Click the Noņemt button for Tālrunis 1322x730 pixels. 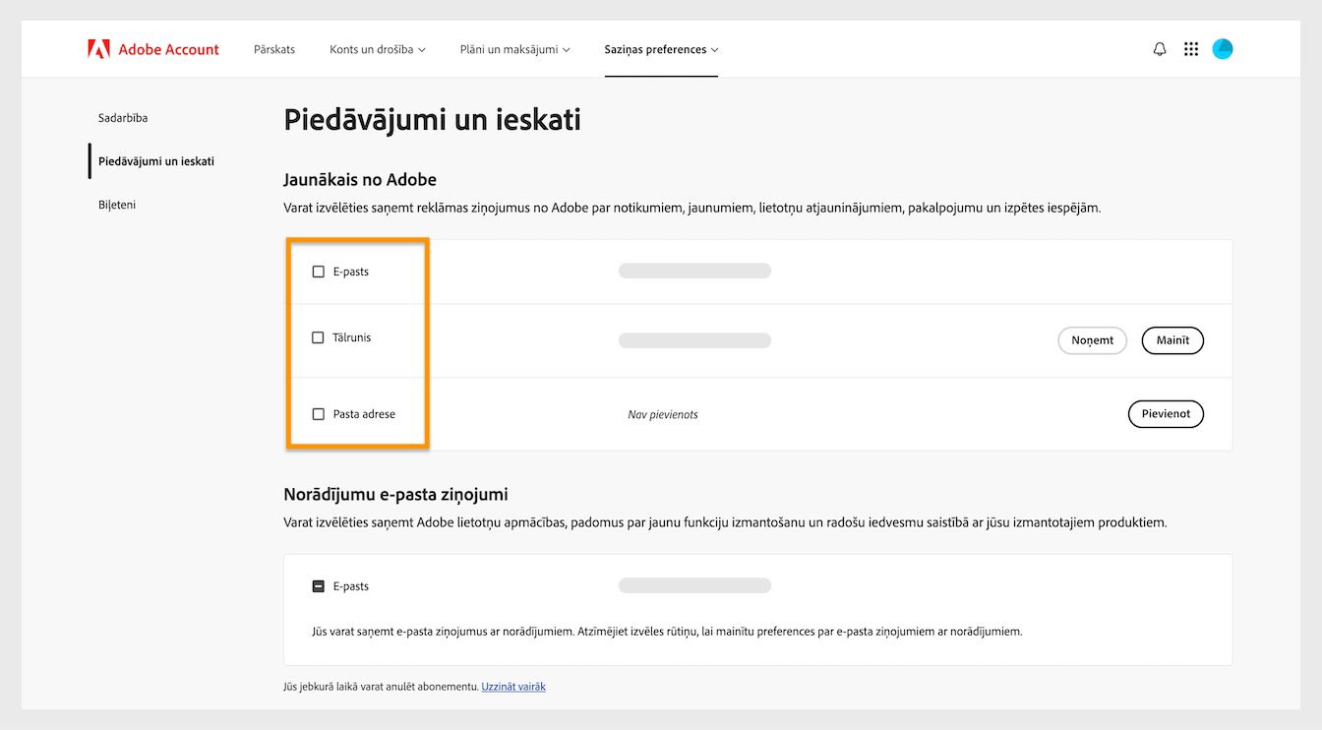click(x=1092, y=340)
